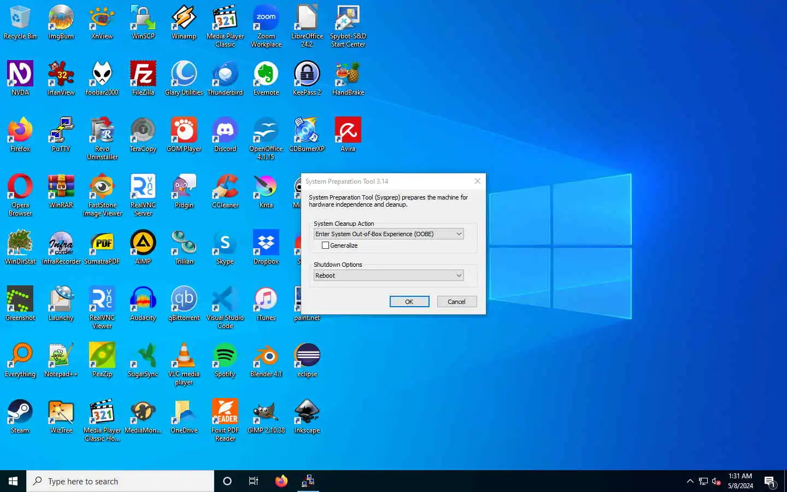Select the Recycle Bin desktop icon
Screen dimensions: 787x492
click(x=20, y=23)
